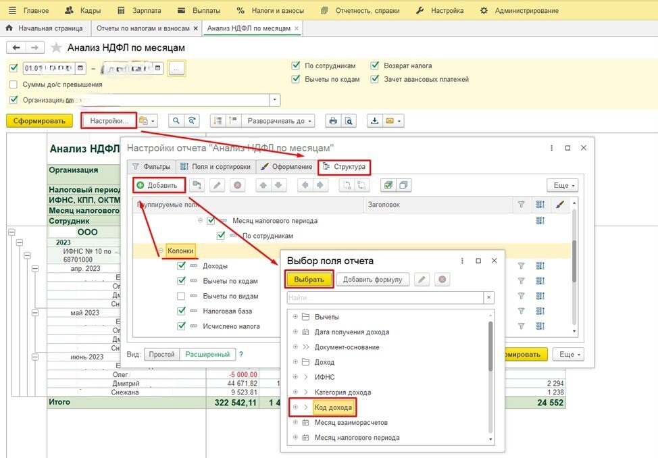Uncheck По сотрудникам option in header

pyautogui.click(x=296, y=66)
